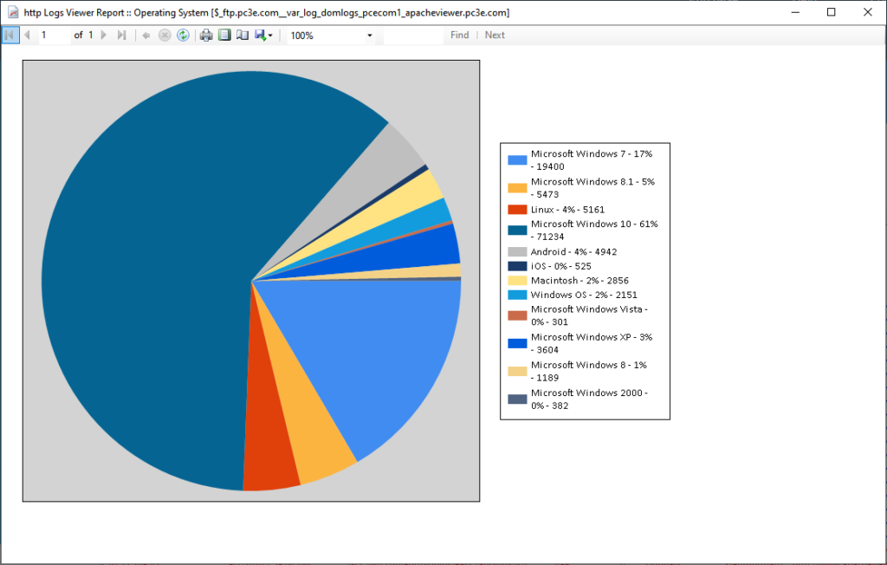Image resolution: width=887 pixels, height=565 pixels.
Task: Open Page Setup
Action: pos(243,36)
